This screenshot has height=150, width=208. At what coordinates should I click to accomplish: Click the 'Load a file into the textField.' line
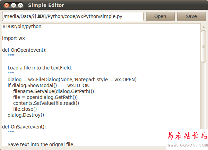pos(40,68)
